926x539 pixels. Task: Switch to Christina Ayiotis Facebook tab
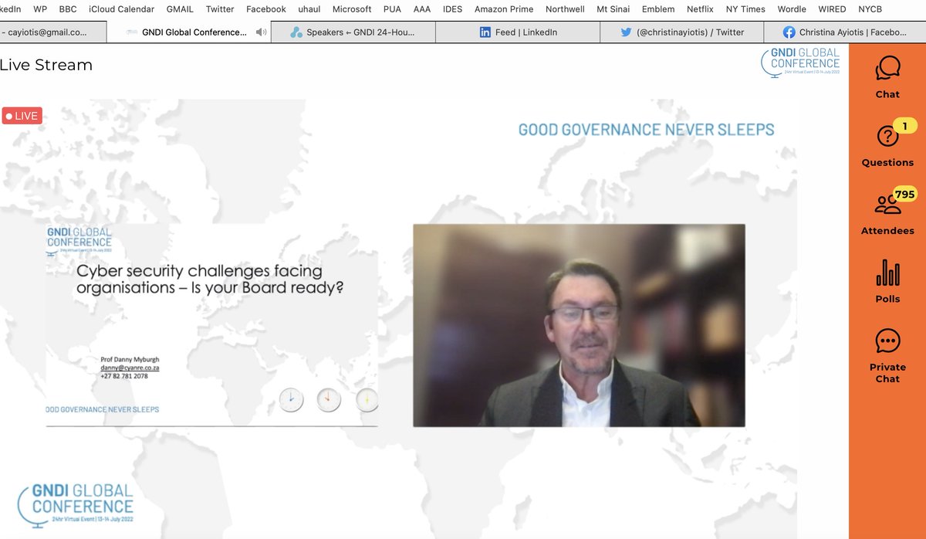click(844, 32)
